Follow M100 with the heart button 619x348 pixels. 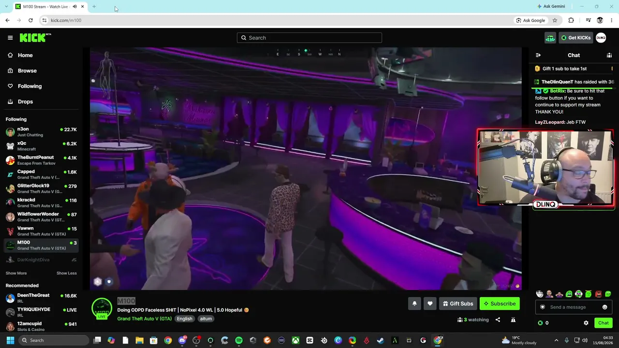(x=430, y=304)
